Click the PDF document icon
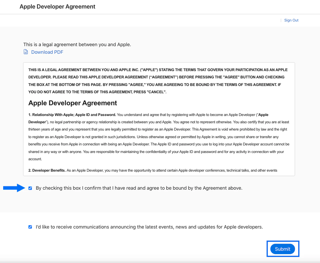The width and height of the screenshot is (320, 263). 26,52
